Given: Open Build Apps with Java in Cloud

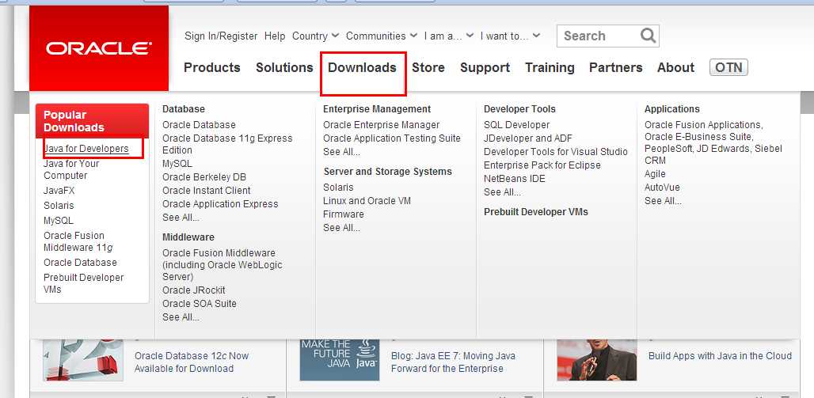Looking at the screenshot, I should [720, 356].
